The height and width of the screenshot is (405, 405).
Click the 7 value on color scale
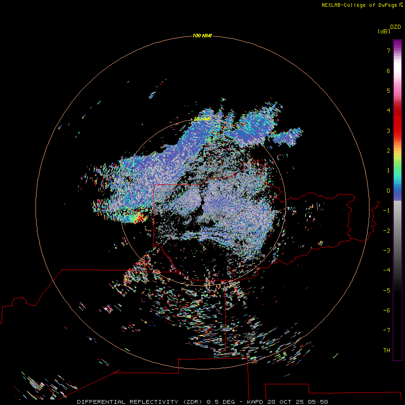[388, 50]
